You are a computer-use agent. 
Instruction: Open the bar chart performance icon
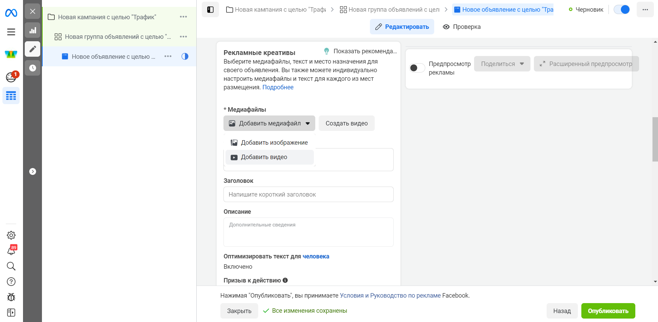[x=33, y=30]
